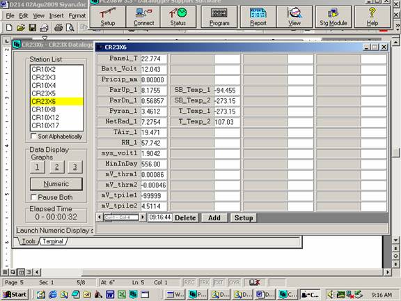Select station CR10X8 in Station List

[56, 109]
